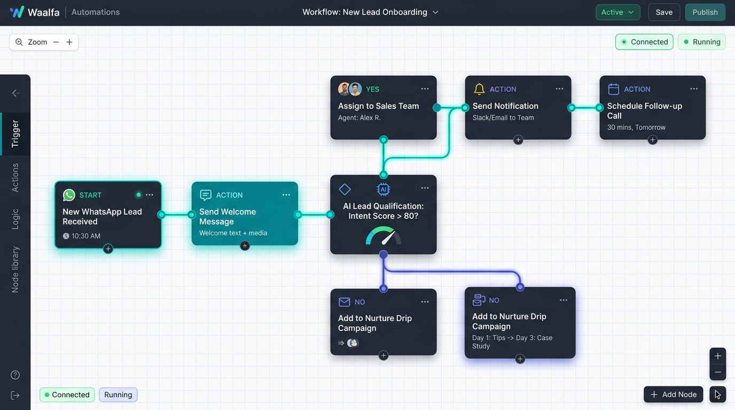Zoom in with bottom-right plus button
The width and height of the screenshot is (735, 410).
pos(718,356)
